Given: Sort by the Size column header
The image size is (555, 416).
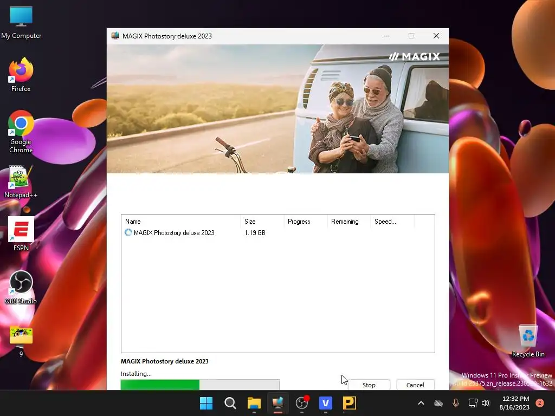Looking at the screenshot, I should tap(262, 222).
